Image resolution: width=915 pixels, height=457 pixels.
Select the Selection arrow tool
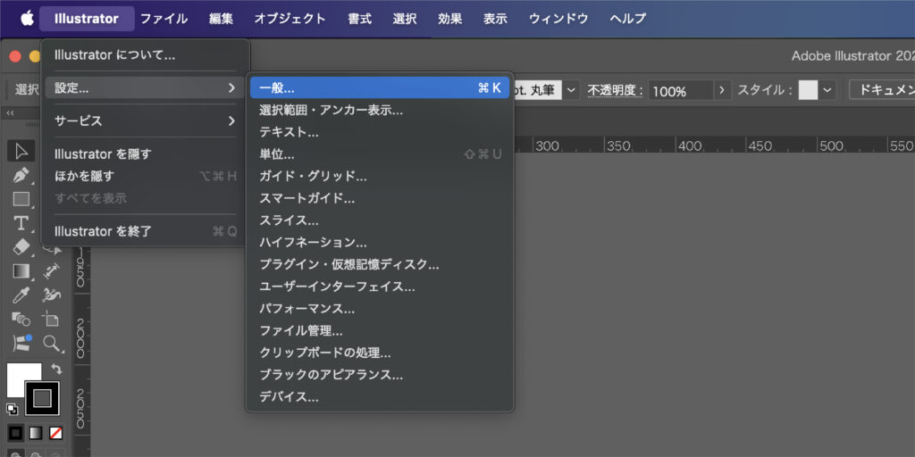tap(21, 151)
